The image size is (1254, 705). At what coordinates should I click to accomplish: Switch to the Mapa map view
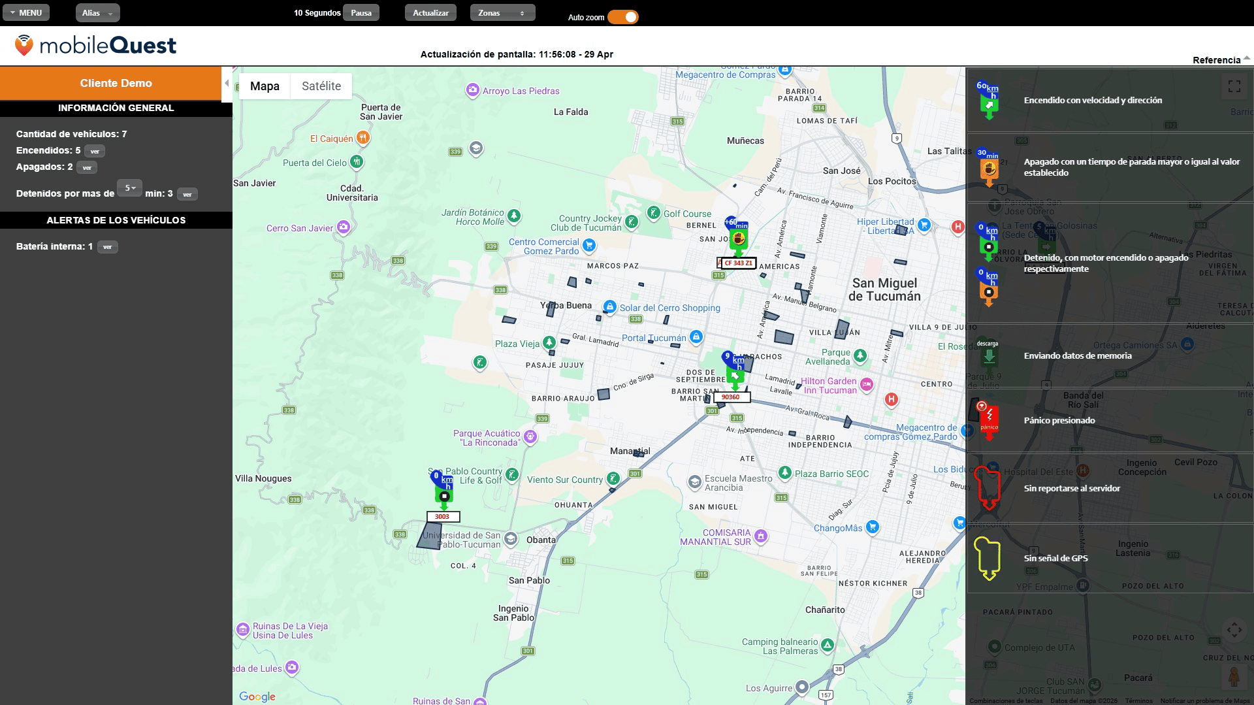point(265,86)
